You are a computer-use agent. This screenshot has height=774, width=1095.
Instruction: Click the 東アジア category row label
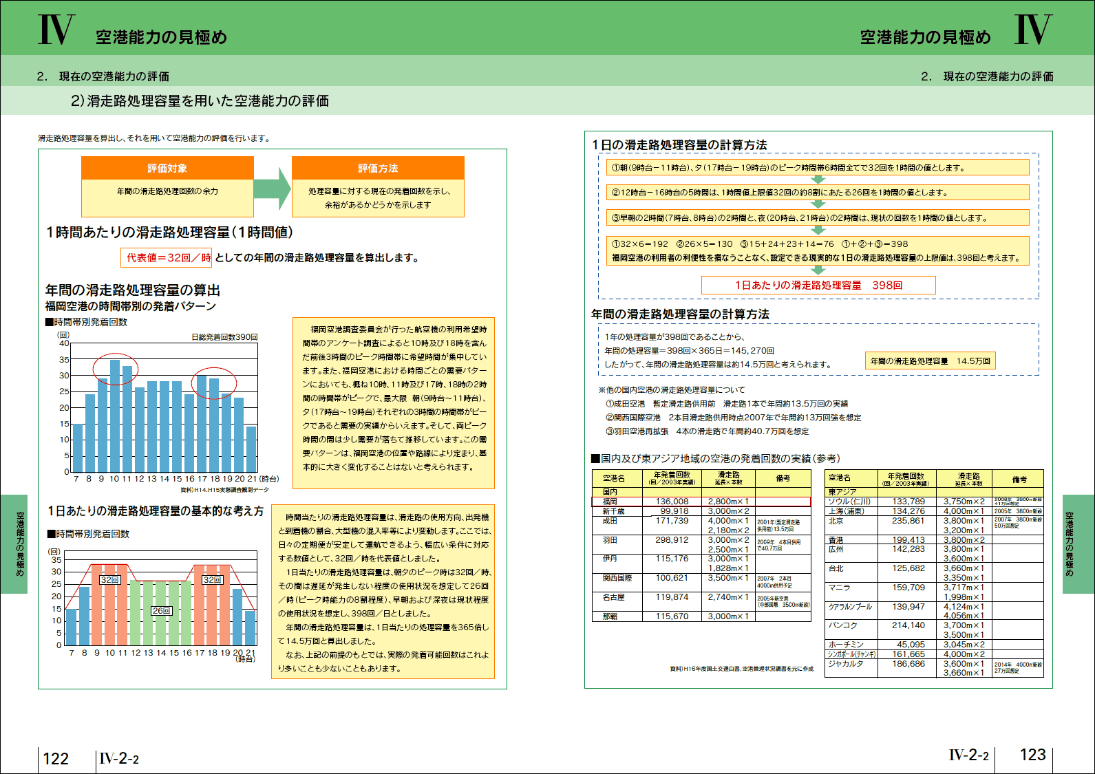pos(843,492)
